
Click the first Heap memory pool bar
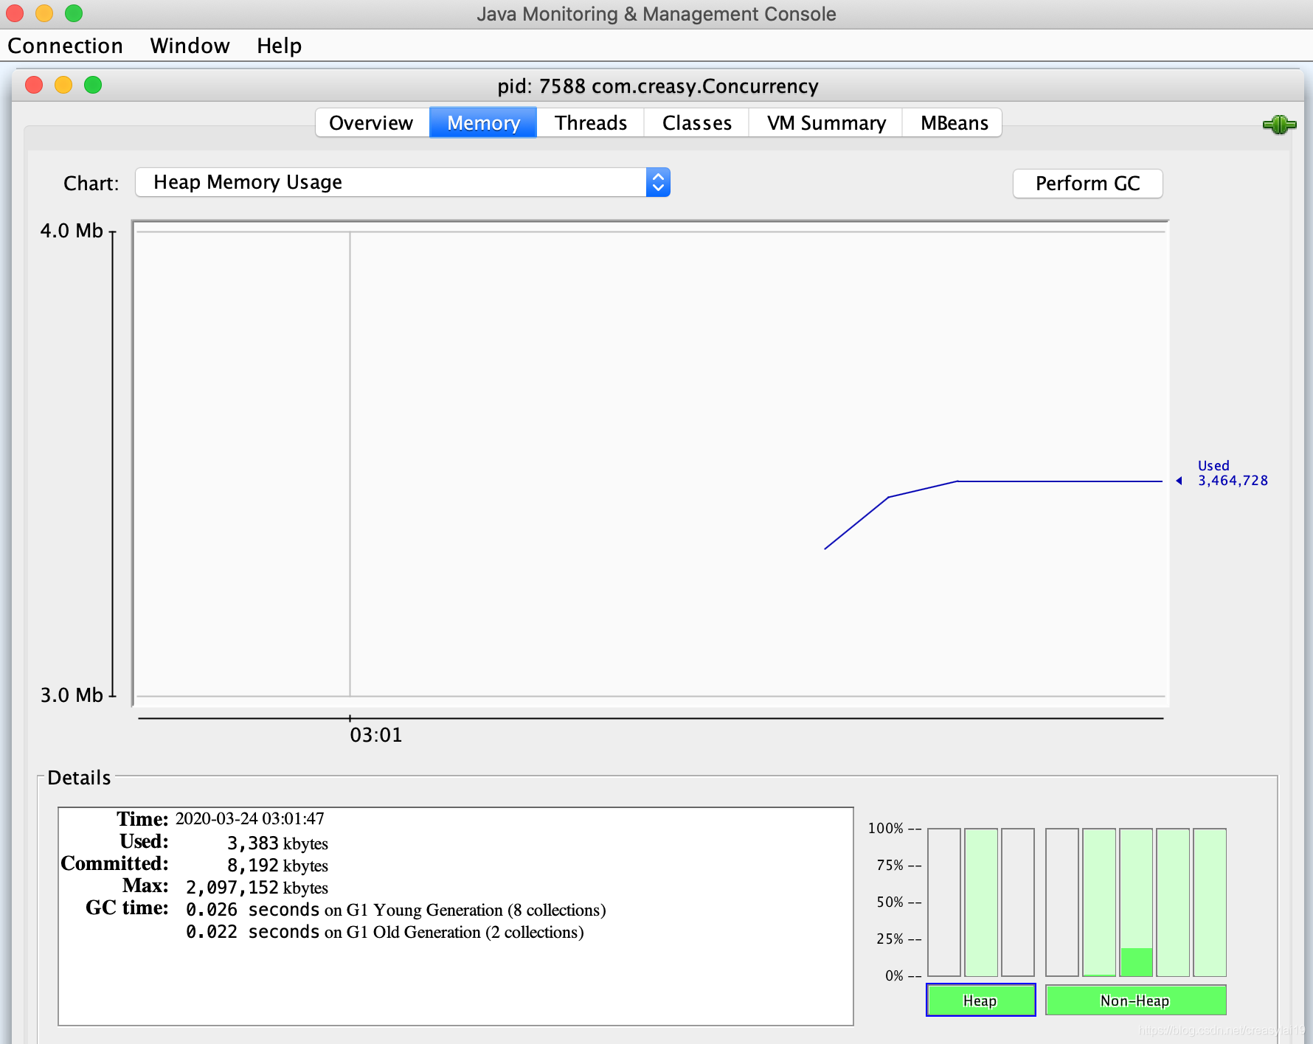click(943, 902)
